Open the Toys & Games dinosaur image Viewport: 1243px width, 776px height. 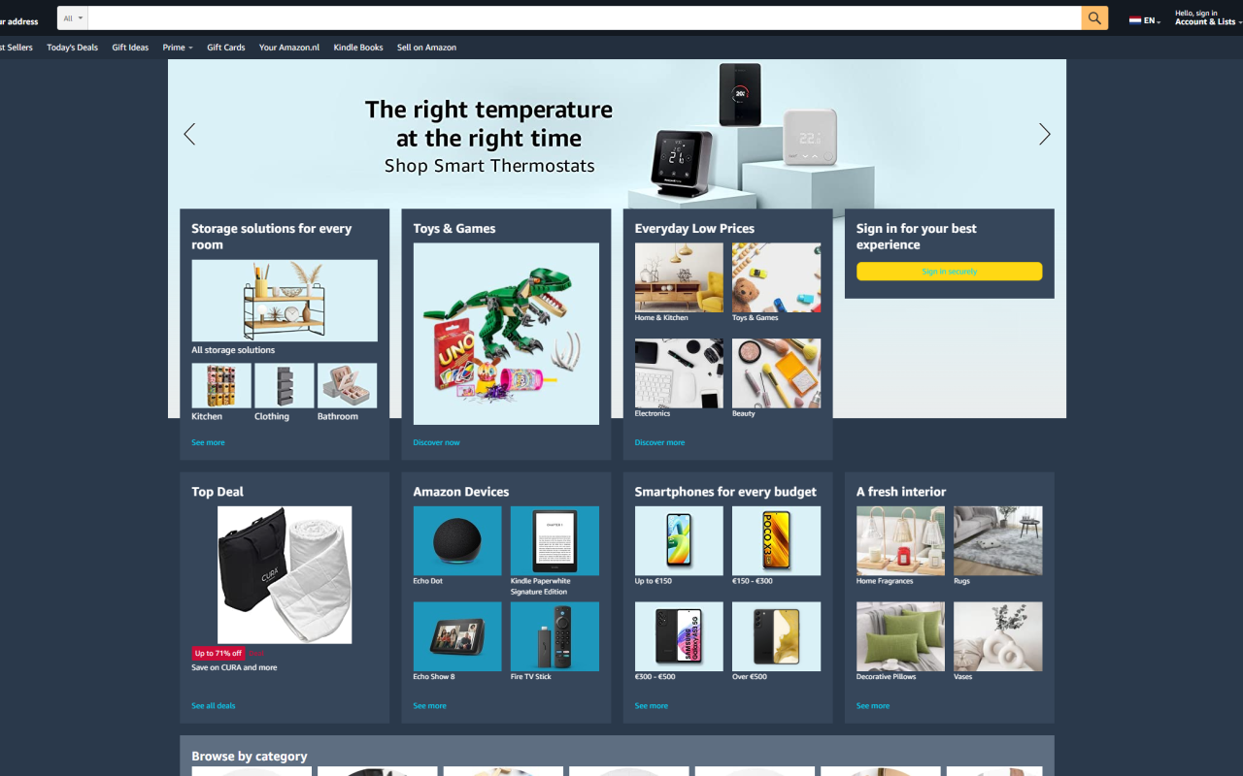coord(506,334)
